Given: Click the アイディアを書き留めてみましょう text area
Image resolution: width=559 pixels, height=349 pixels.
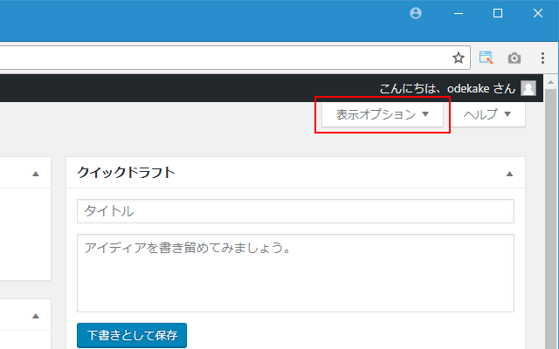Looking at the screenshot, I should [295, 273].
